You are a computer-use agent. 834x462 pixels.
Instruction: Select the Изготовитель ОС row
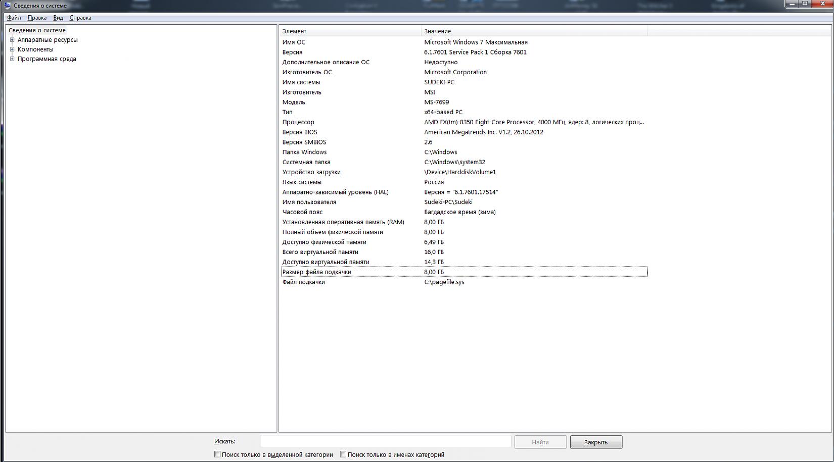[464, 72]
